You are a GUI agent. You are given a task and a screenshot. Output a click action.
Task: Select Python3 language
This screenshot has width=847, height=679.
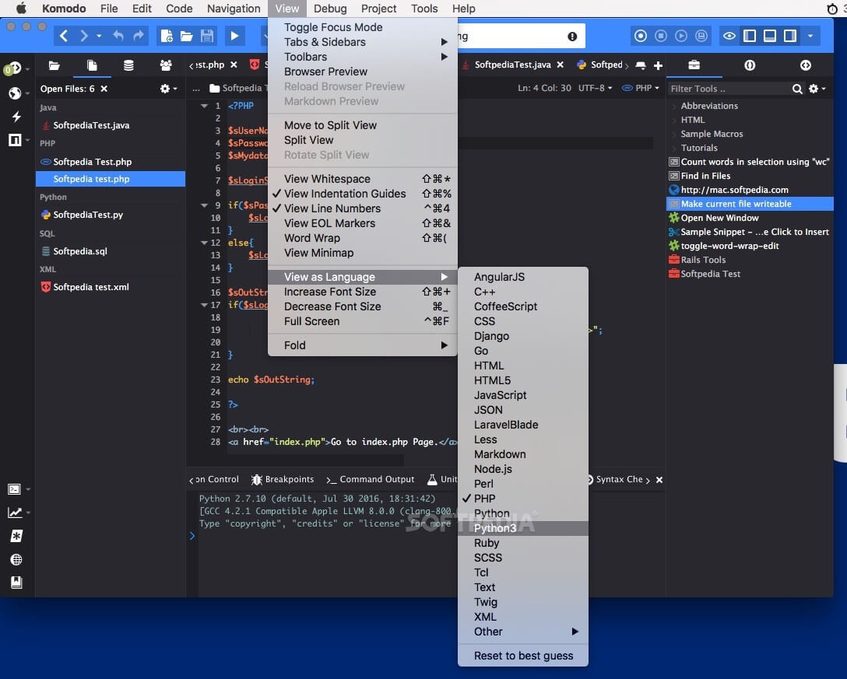(523, 528)
